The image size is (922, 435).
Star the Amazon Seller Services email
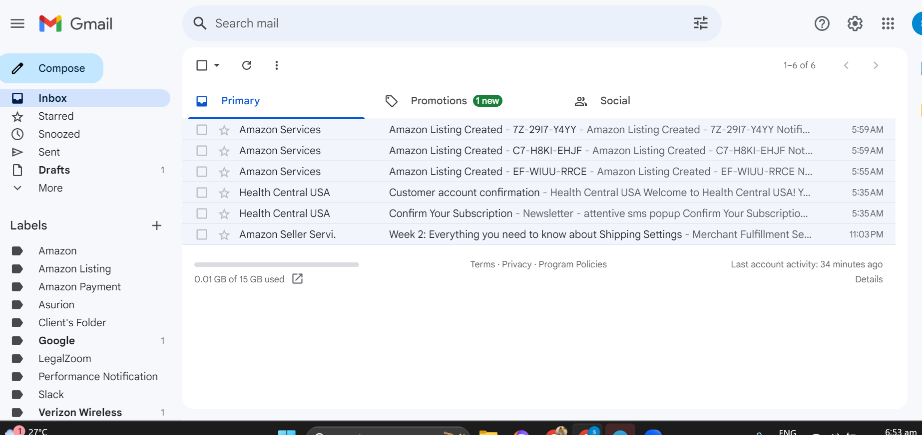224,235
